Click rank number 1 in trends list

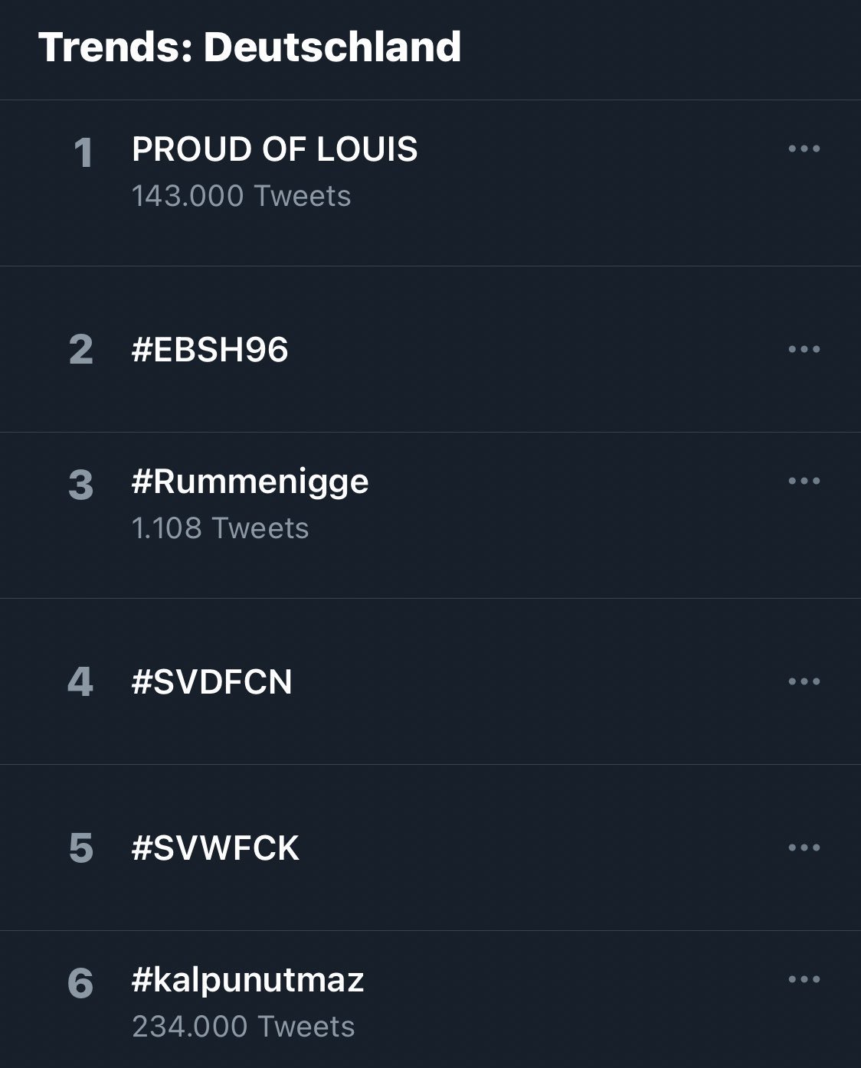83,153
